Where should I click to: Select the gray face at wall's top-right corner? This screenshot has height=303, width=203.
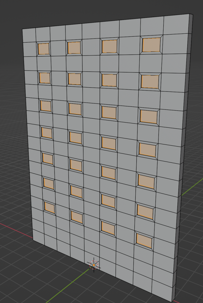(x=176, y=24)
